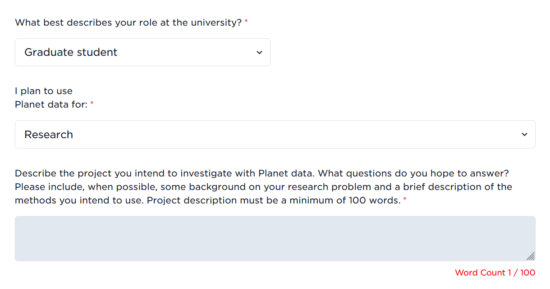Viewport: 550px width, 289px height.
Task: Click the chevron beside Graduate student
Action: [x=259, y=53]
